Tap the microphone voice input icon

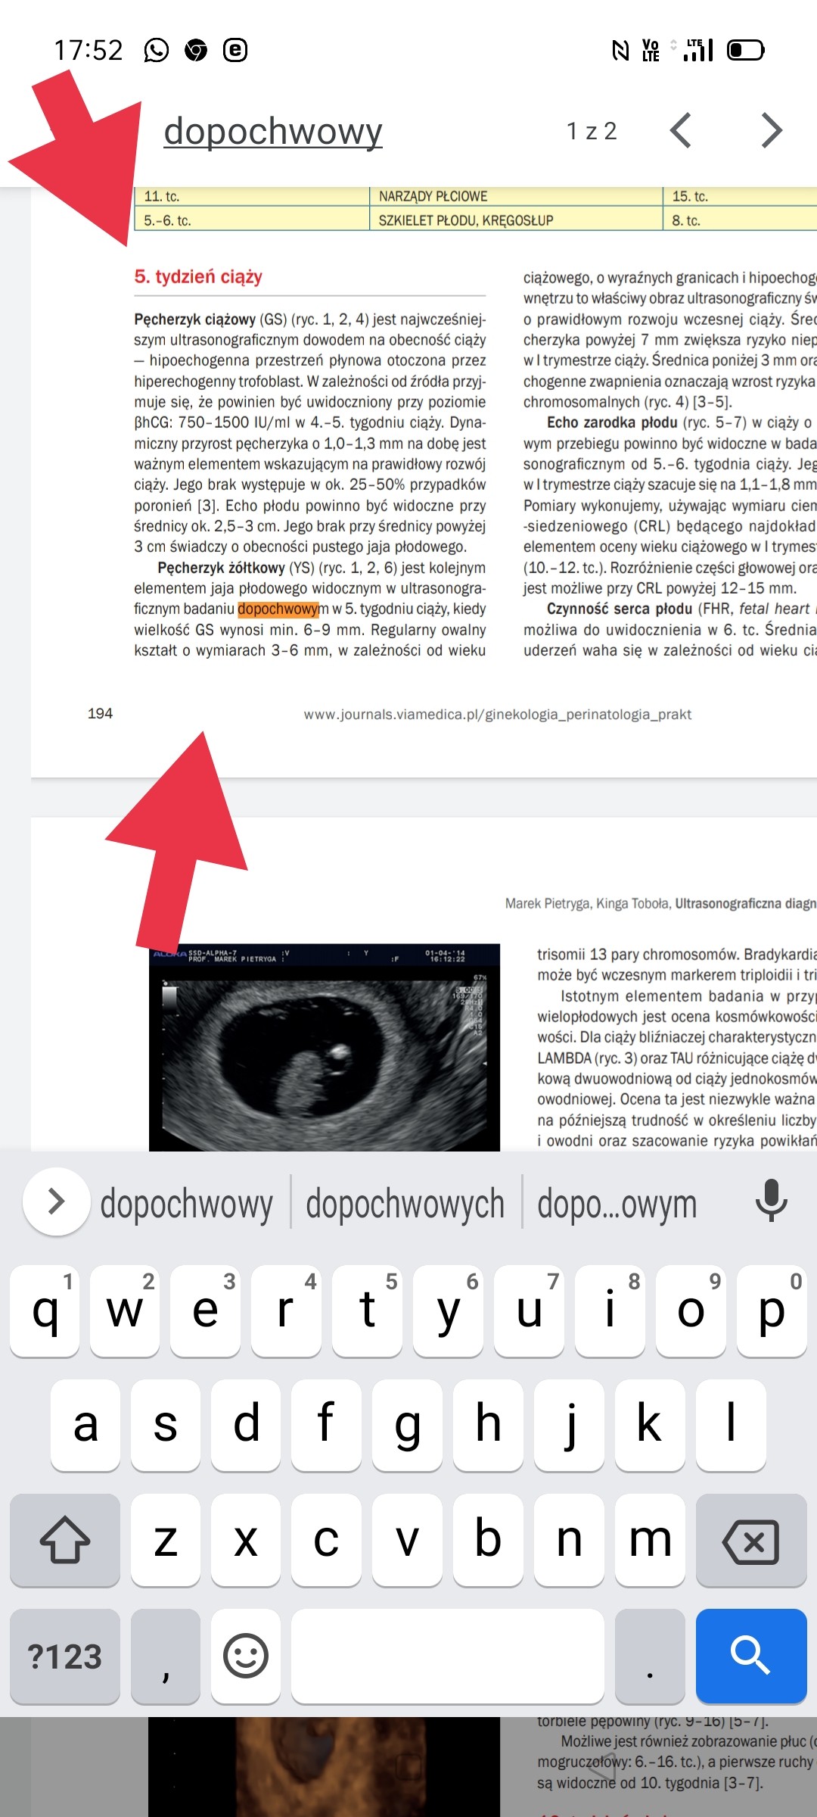pos(771,1201)
